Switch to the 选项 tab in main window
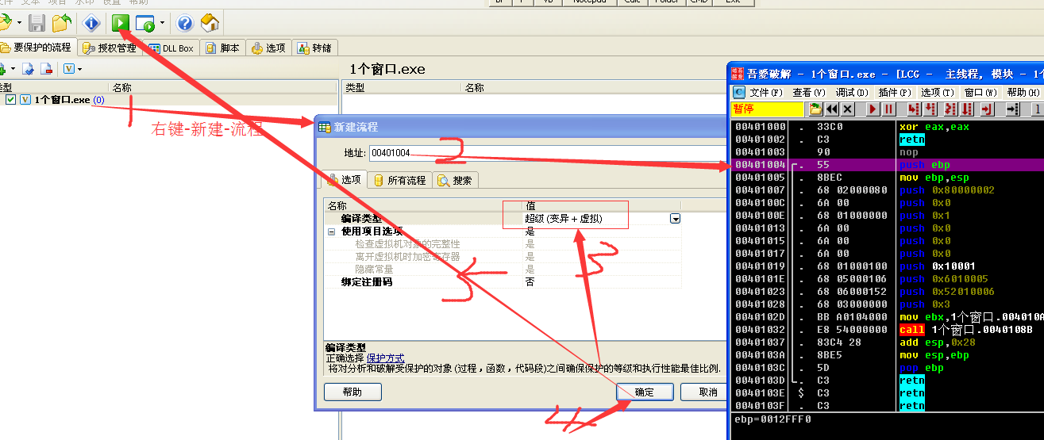The image size is (1044, 440). pyautogui.click(x=268, y=48)
